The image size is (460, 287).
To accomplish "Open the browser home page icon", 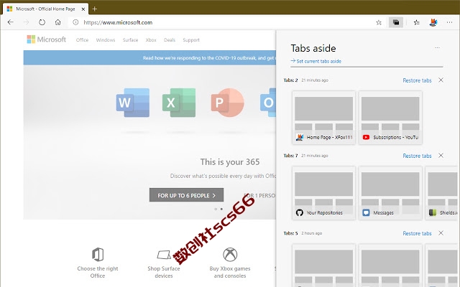I will (57, 22).
